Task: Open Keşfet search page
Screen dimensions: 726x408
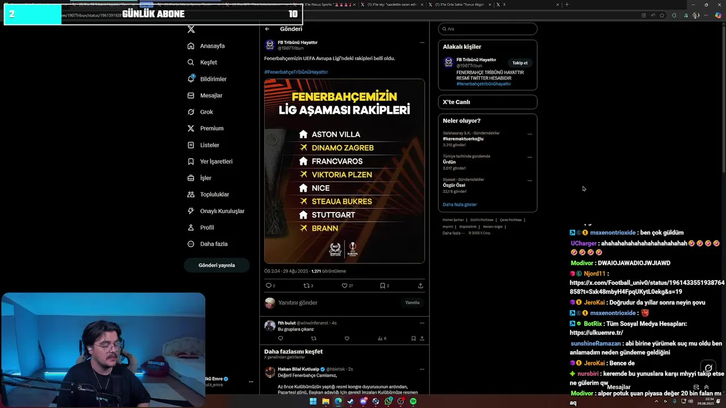Action: tap(202, 62)
